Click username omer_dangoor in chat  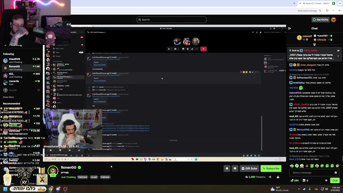click(308, 65)
